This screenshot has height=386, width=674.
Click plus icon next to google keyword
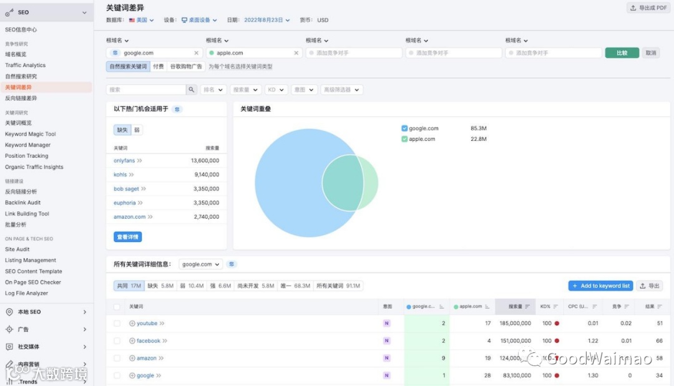(132, 375)
